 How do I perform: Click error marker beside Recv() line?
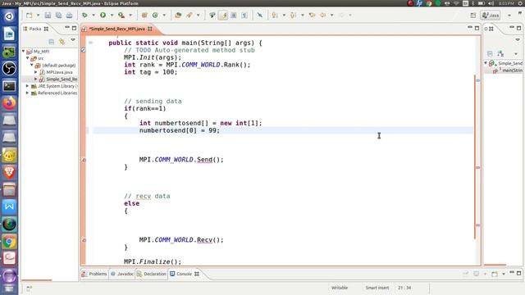(x=84, y=240)
